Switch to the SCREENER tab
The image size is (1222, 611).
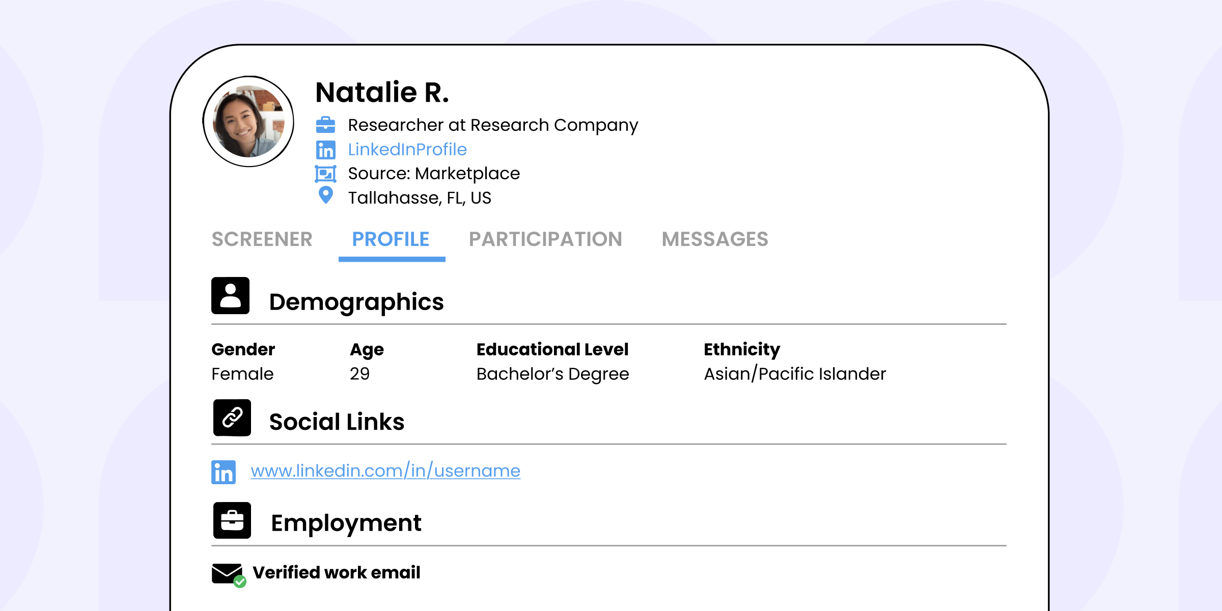[x=262, y=239]
